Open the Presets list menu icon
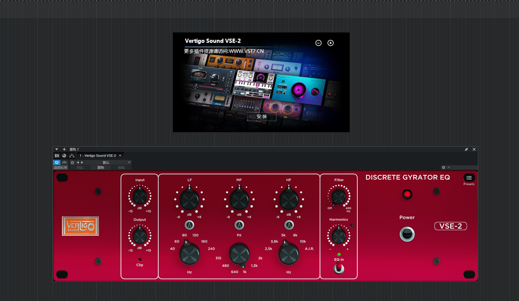Image resolution: width=519 pixels, height=301 pixels. tap(469, 178)
